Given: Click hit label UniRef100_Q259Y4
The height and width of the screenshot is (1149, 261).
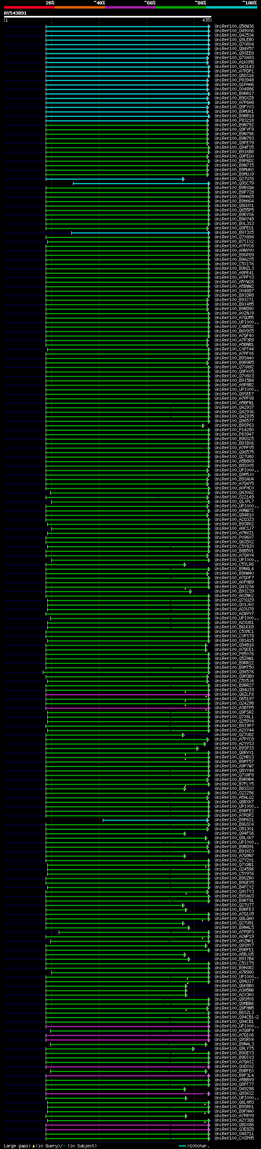Looking at the screenshot, I should 234,721.
